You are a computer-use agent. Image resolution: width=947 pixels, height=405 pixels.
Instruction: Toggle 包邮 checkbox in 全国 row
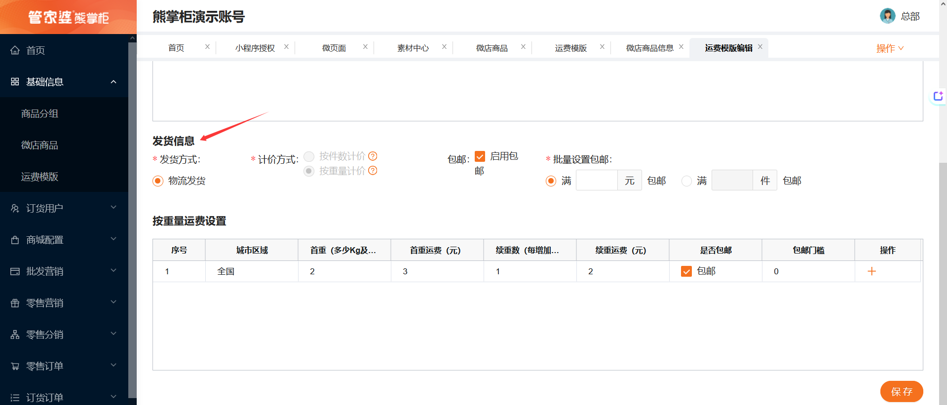tap(686, 271)
